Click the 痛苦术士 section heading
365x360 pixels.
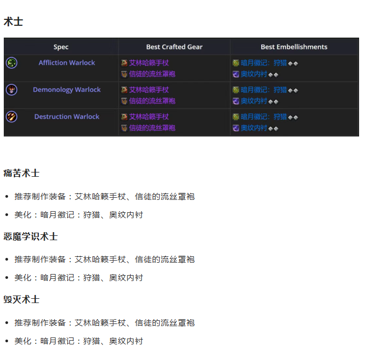(22, 173)
